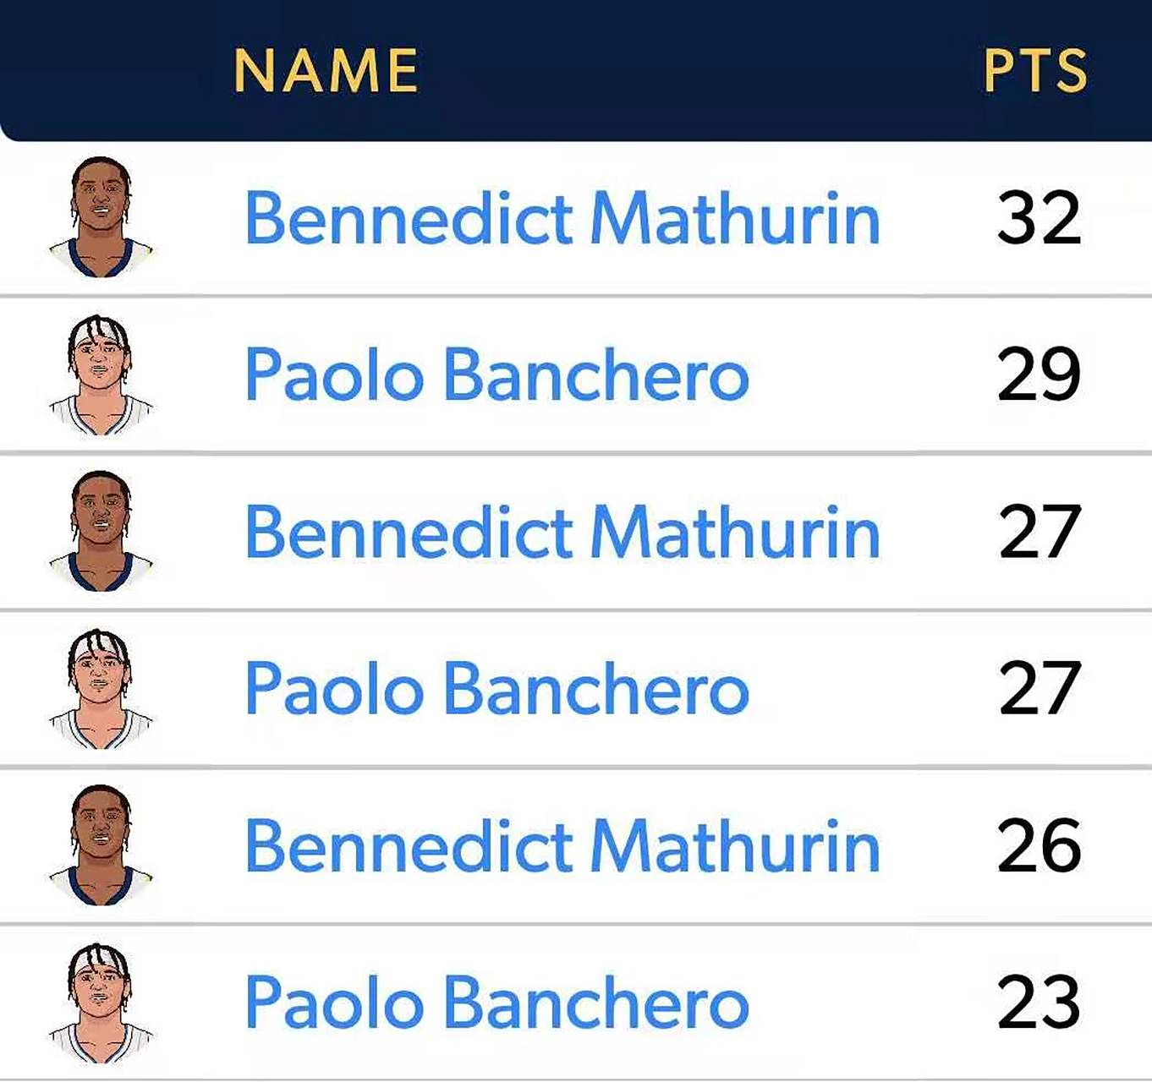Viewport: 1152px width, 1082px height.
Task: Open Mathurin's avatar in the 26-point row
Action: click(101, 845)
